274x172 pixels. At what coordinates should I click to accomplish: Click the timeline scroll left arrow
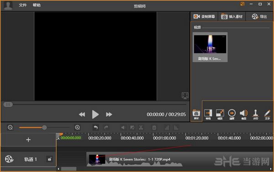58,169
